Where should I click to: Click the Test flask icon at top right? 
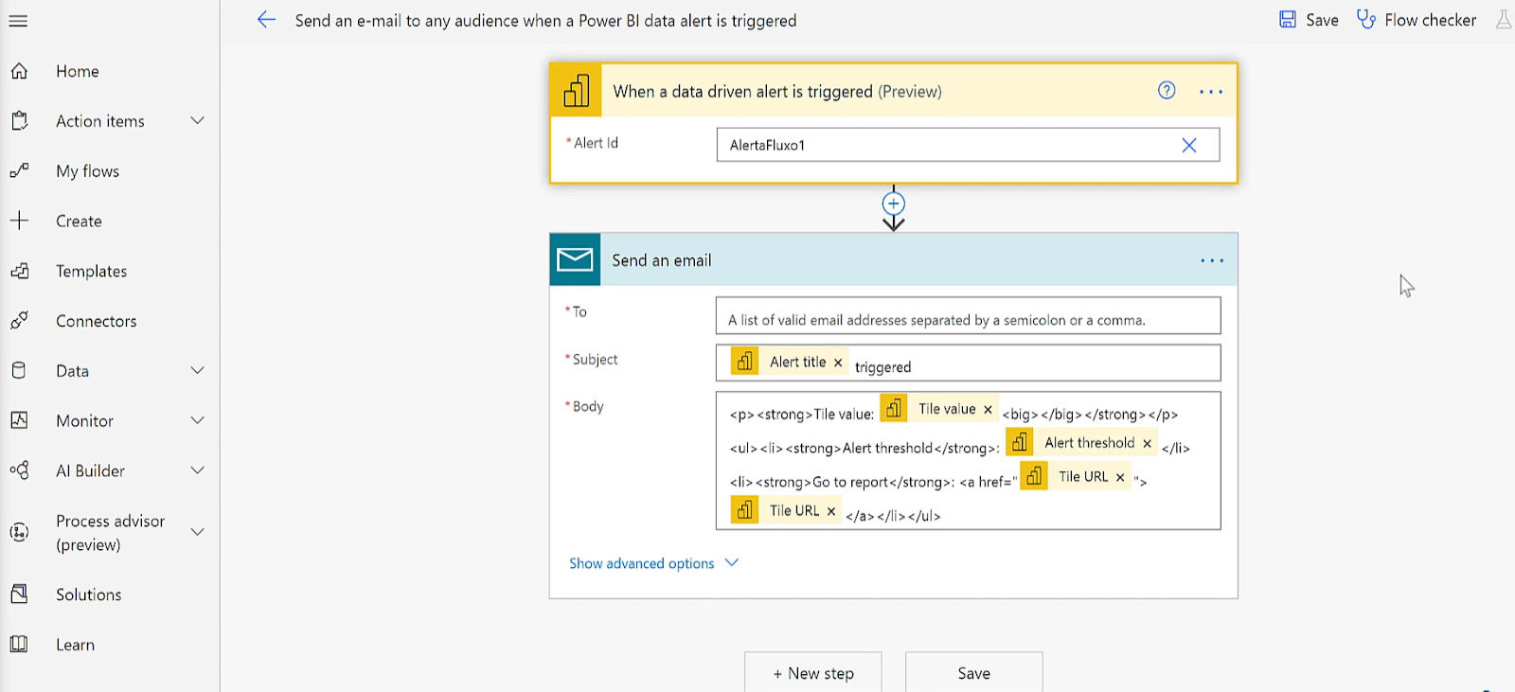point(1503,20)
